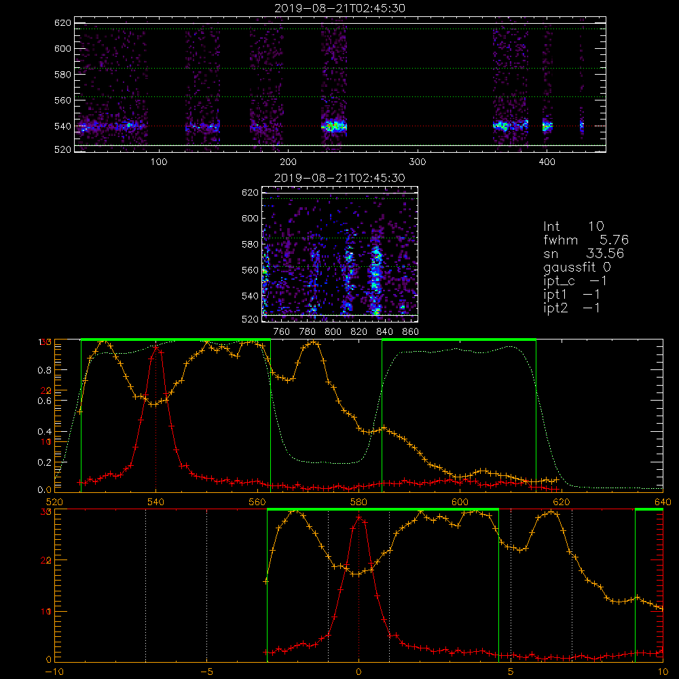Click the 800 x-axis label of middle spectrogram
The image size is (679, 679).
pos(333,332)
